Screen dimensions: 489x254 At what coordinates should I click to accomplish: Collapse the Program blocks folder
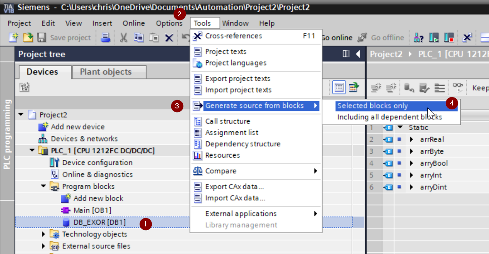click(43, 186)
